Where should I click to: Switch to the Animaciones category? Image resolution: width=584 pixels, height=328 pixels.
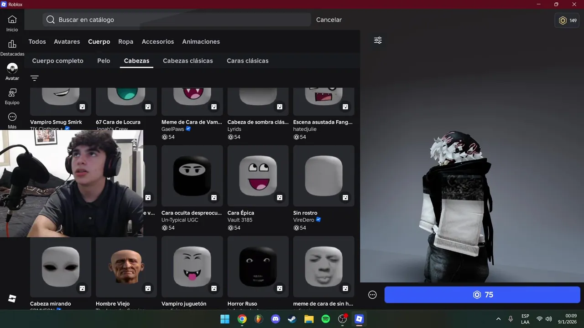pyautogui.click(x=201, y=41)
